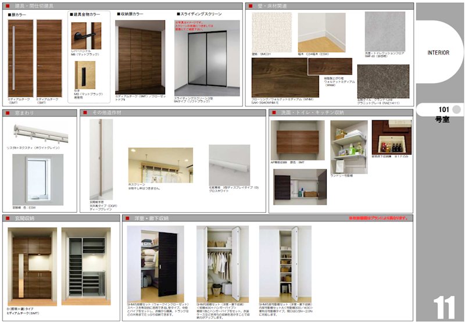Select the curtain rail product image

(x=38, y=131)
